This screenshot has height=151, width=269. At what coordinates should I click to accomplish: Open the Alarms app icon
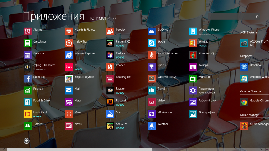[x=27, y=32]
